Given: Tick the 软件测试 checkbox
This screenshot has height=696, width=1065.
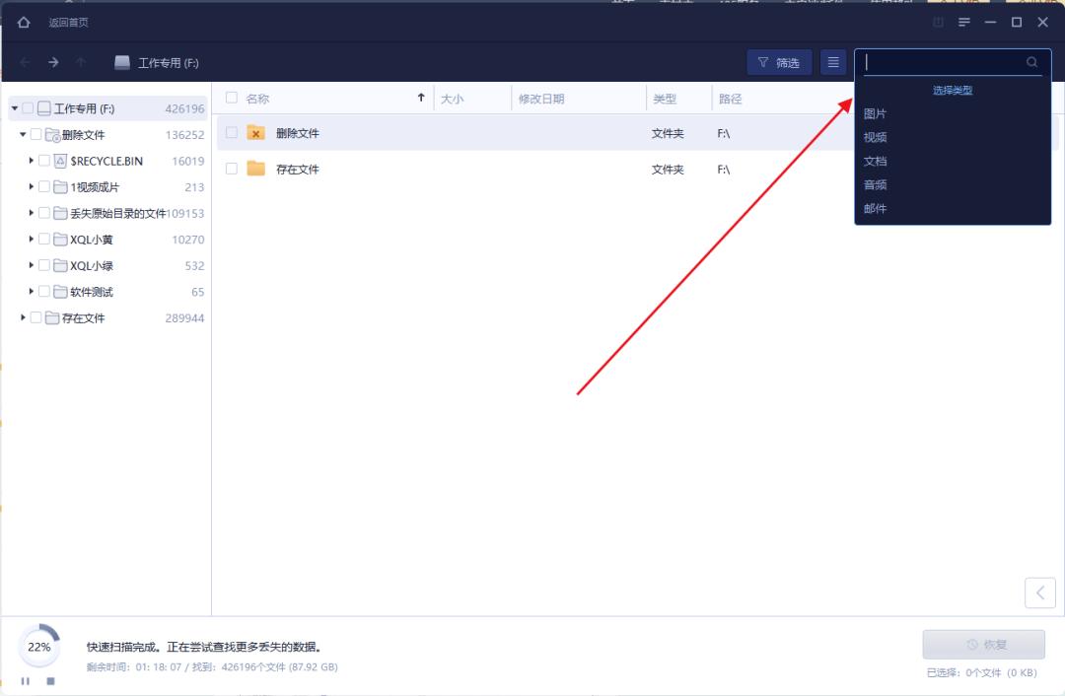Looking at the screenshot, I should 44,291.
